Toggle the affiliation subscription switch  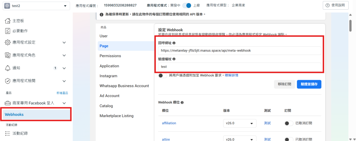[289, 123]
